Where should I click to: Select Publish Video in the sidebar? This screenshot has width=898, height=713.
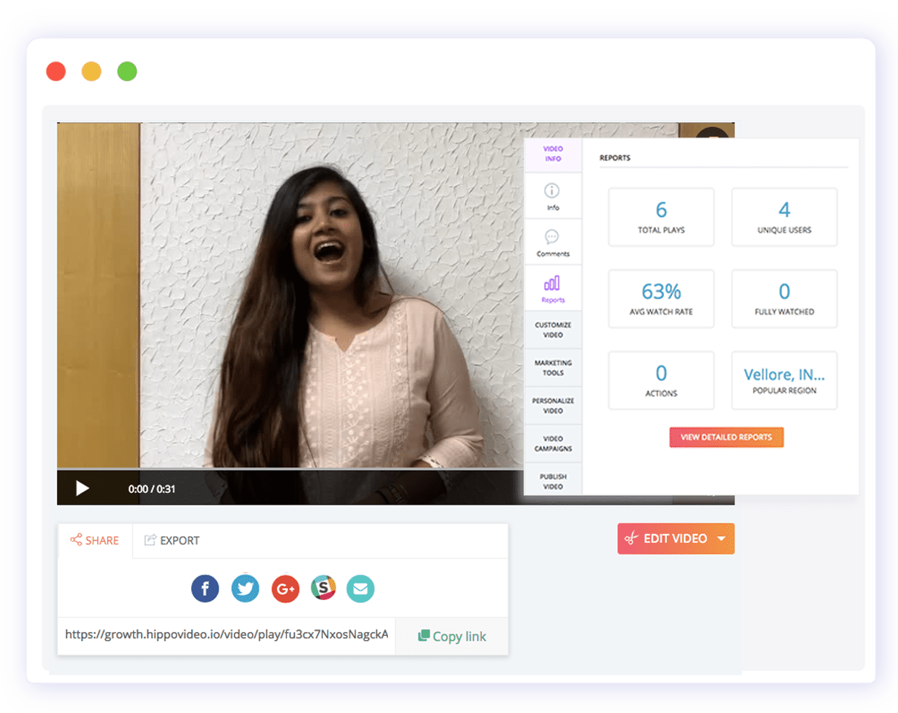click(552, 481)
